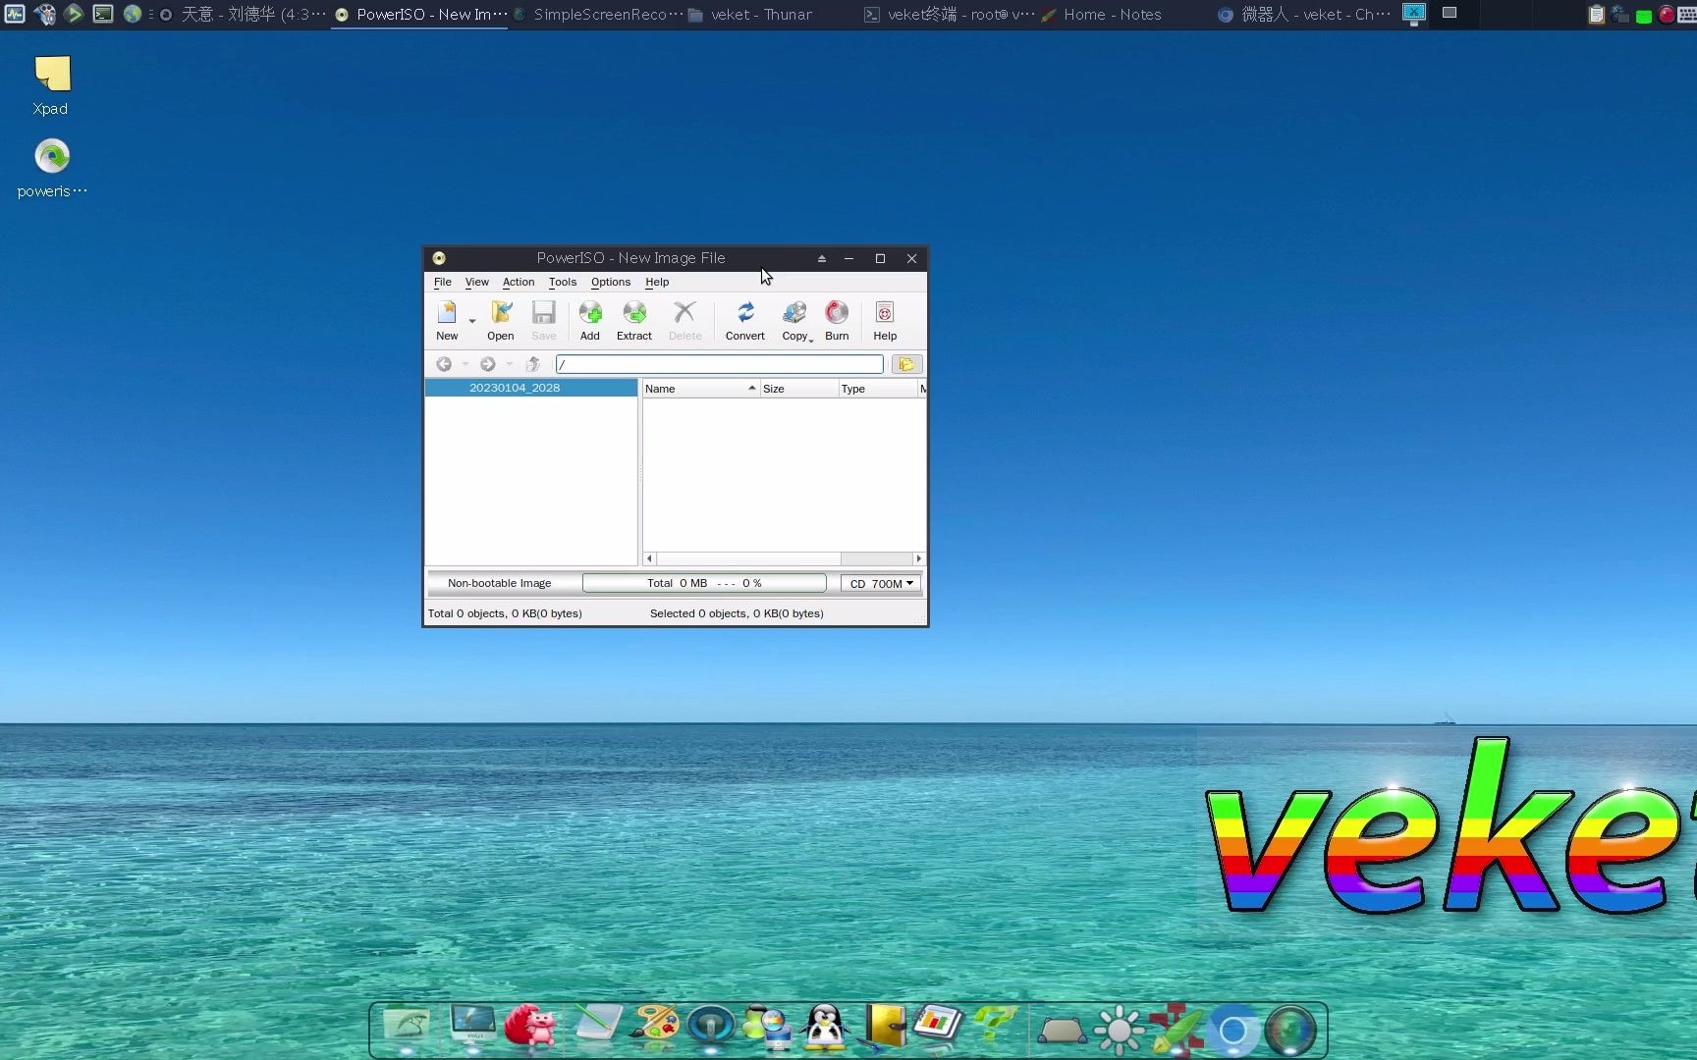Sort by the Type column header
Screen dimensions: 1697x1060
[878, 389]
